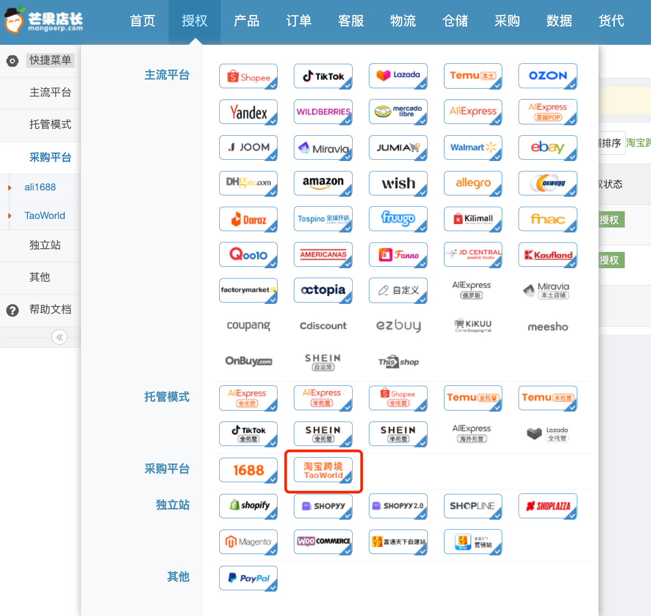Open the 产品 top navigation tab
Image resolution: width=651 pixels, height=616 pixels.
[x=246, y=21]
